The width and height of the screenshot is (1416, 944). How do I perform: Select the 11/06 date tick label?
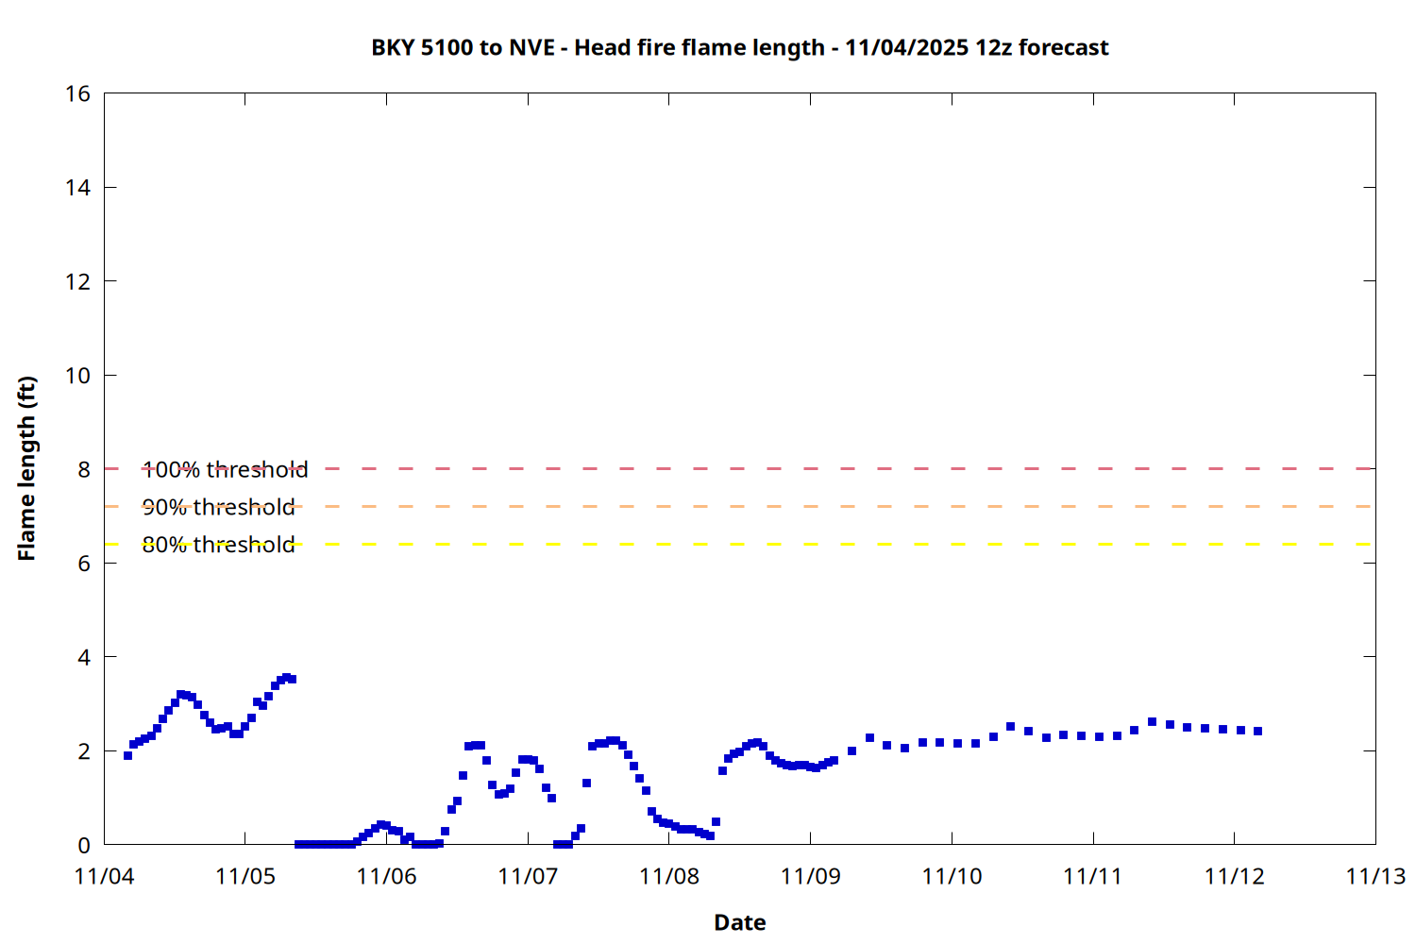386,876
